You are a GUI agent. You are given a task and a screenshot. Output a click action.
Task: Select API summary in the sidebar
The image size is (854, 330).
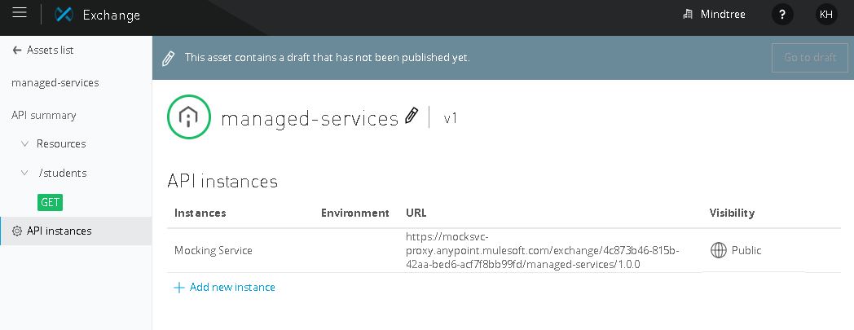click(44, 116)
